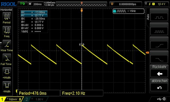Click the Freq=2.10 Hz measurement result
The width and height of the screenshot is (170, 102).
(x=82, y=93)
